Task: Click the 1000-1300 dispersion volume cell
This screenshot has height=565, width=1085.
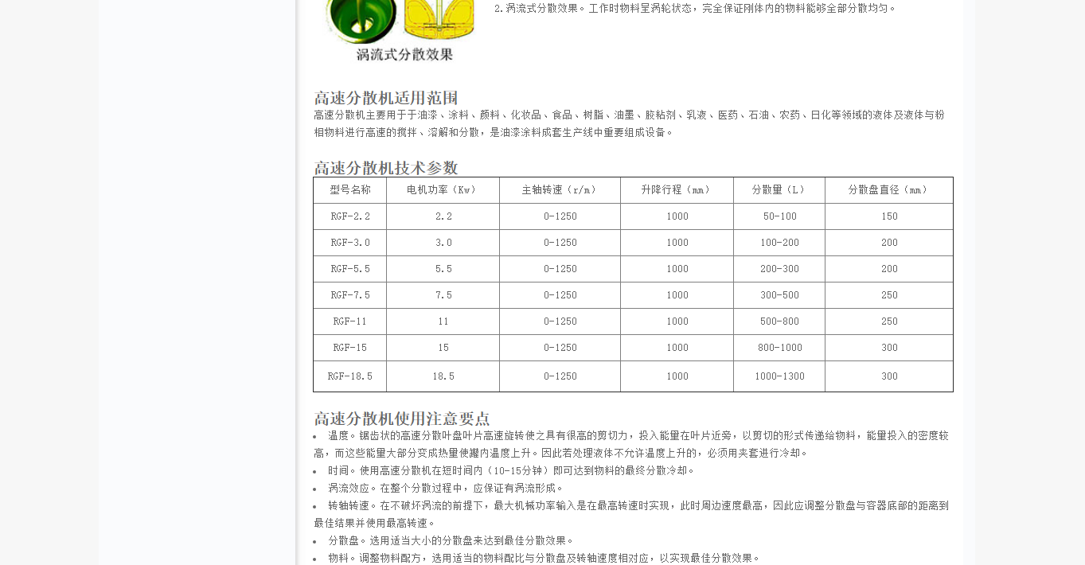Action: 779,376
